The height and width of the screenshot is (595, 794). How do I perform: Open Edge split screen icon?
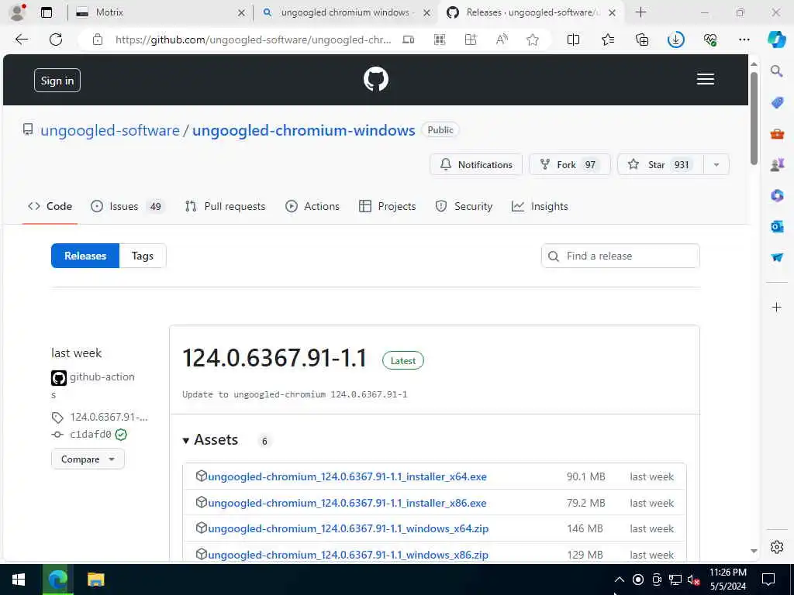click(573, 40)
